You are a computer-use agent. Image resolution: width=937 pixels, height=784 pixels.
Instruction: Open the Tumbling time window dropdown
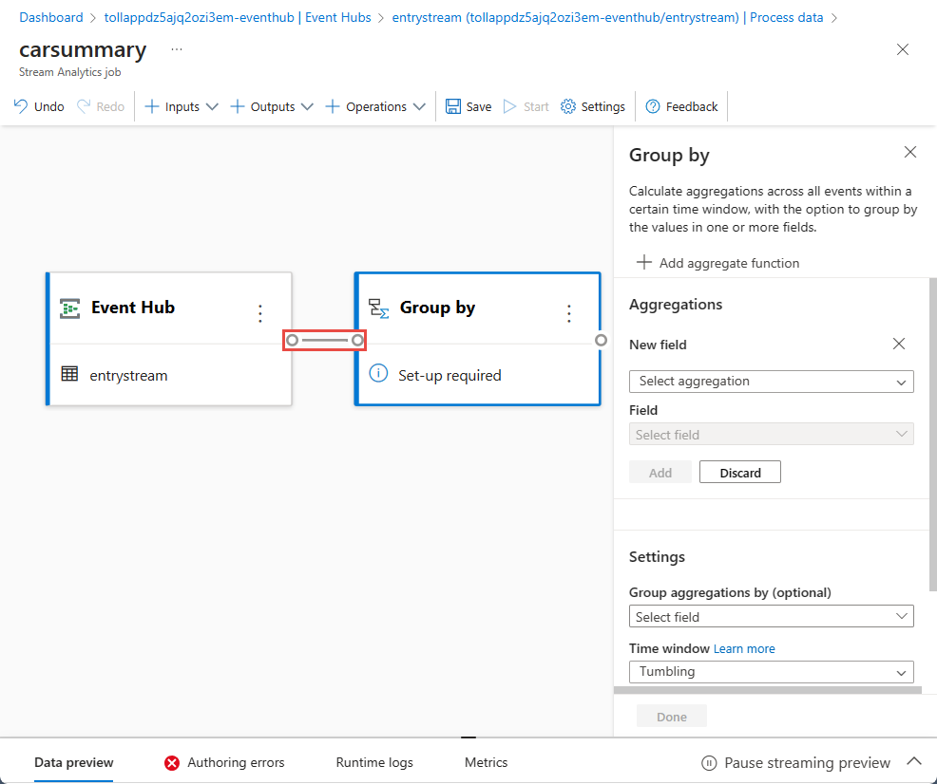771,672
